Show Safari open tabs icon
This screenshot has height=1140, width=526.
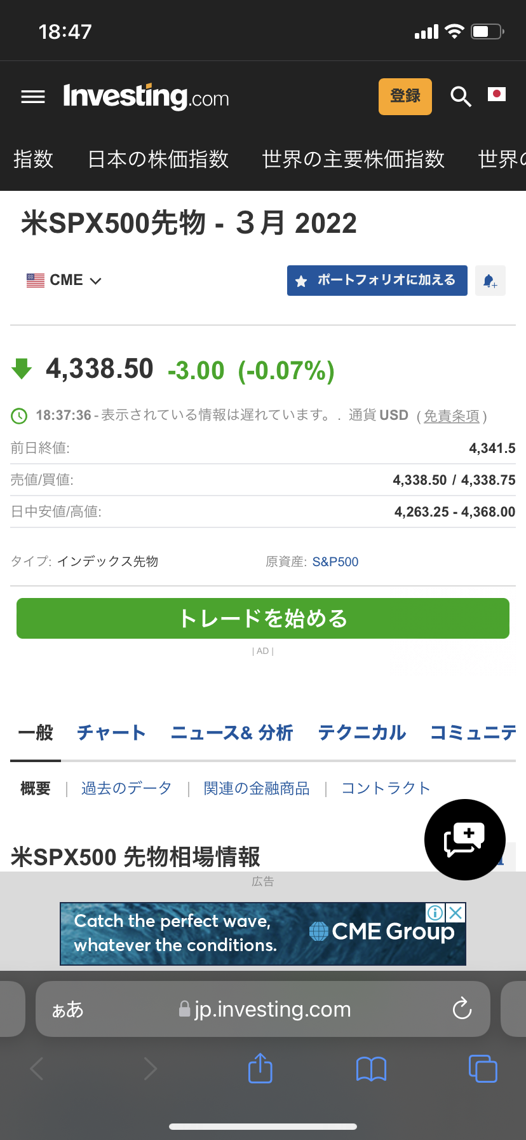click(x=482, y=1068)
